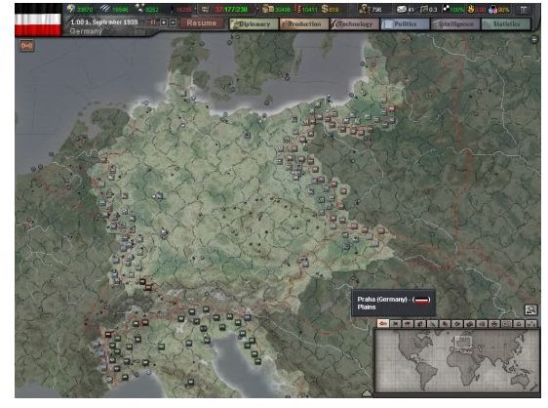This screenshot has width=548, height=408.
Task: Click the supplies crate icon
Action: (x=268, y=9)
